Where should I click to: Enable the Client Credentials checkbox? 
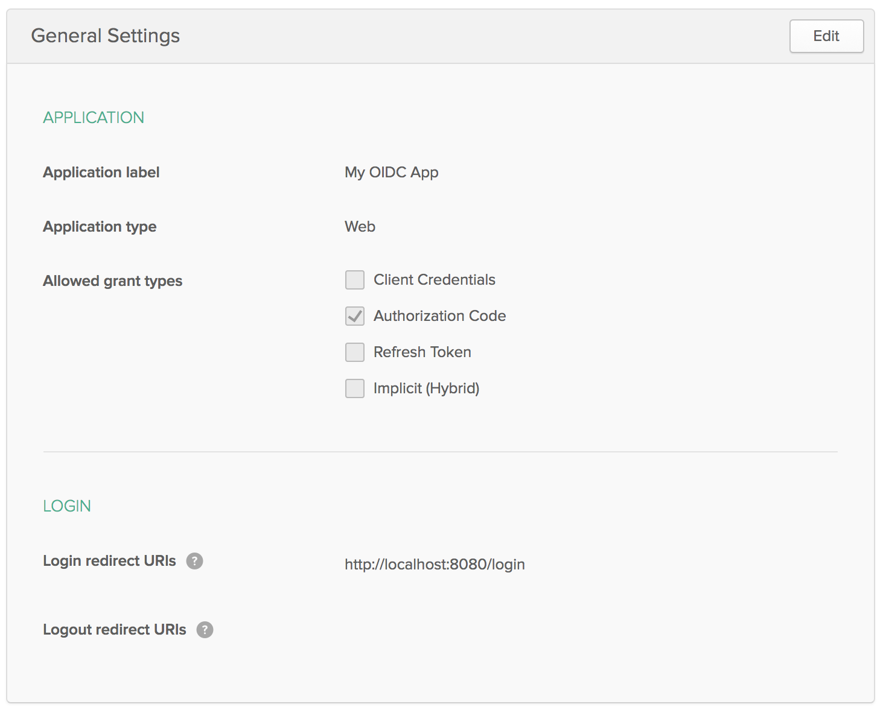355,280
